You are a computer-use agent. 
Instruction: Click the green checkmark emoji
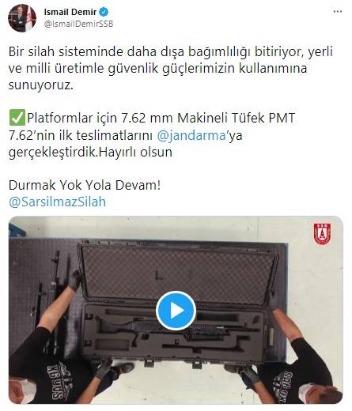17,118
